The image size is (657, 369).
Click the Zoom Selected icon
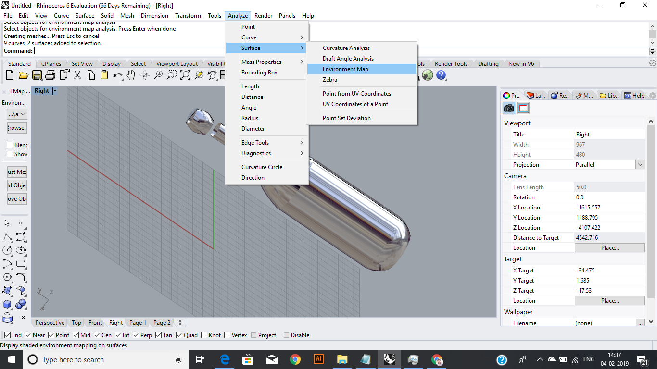click(x=198, y=75)
